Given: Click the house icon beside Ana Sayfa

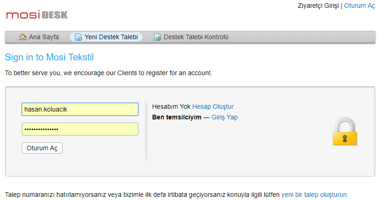Looking at the screenshot, I should click(x=23, y=37).
